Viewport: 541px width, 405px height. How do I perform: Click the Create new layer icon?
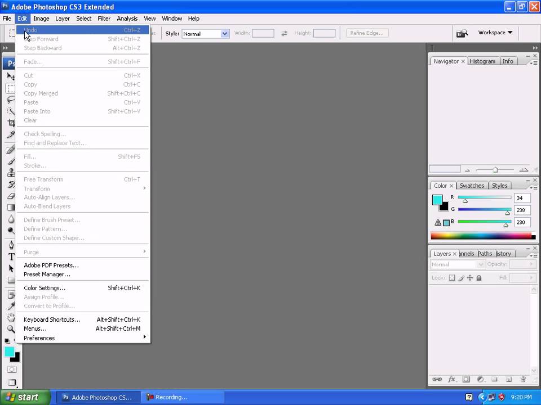pyautogui.click(x=508, y=379)
